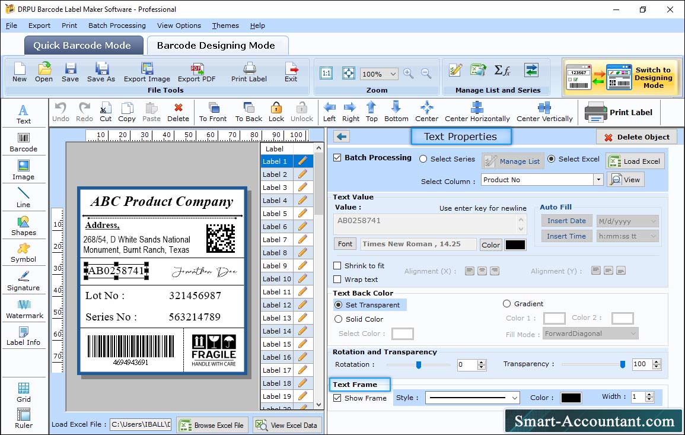Open a file with Open icon
The image size is (685, 435).
coord(44,72)
